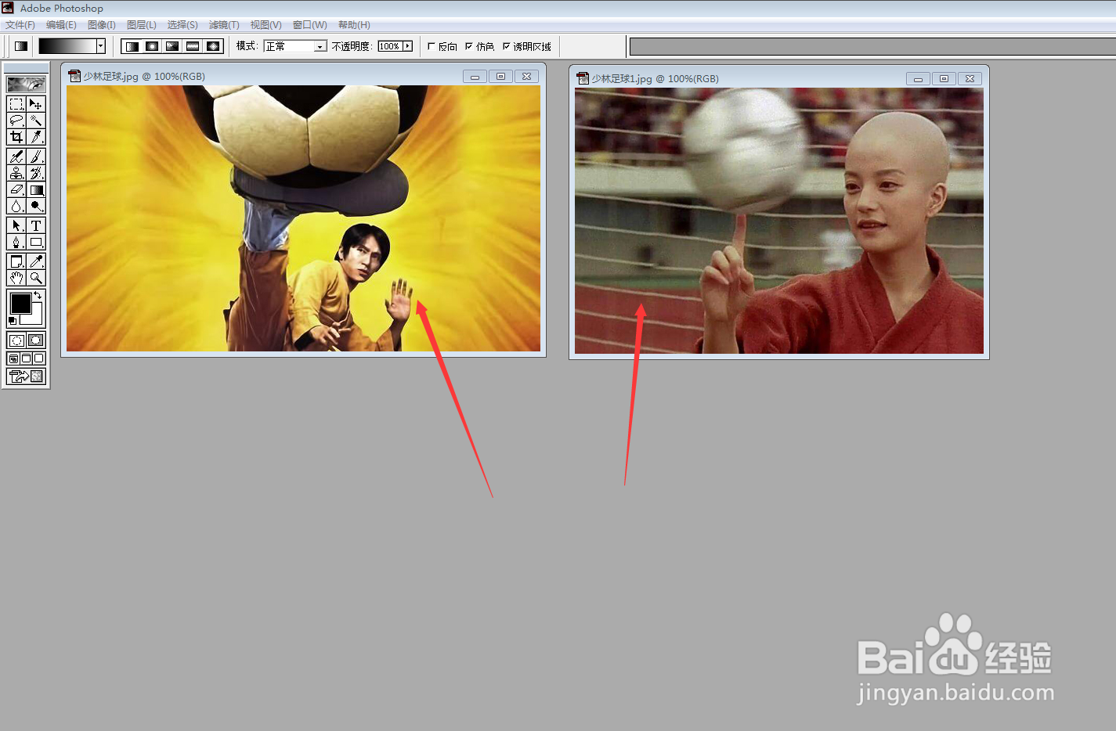Screen dimensions: 1116x731
Task: Select the Type tool
Action: click(x=36, y=225)
